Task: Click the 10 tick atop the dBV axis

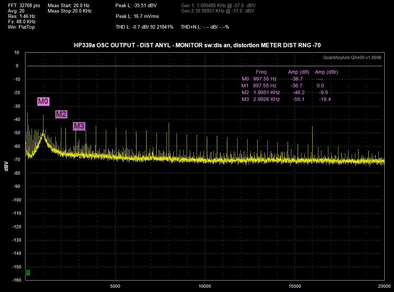Action: (x=17, y=53)
